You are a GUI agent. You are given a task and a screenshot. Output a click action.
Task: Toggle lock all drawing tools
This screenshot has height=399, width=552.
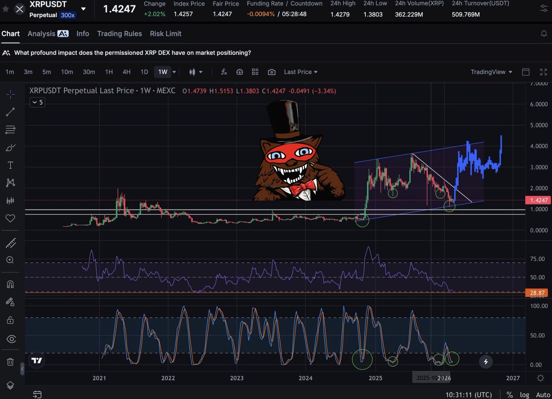tap(10, 319)
